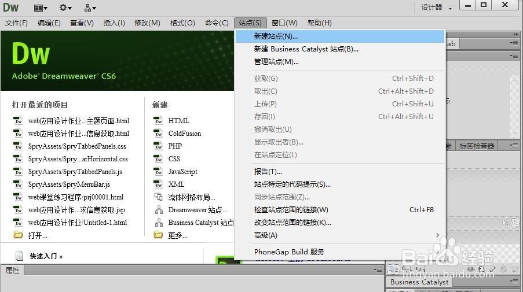Click the edit rule pencil icon in CSS panel

coord(492,269)
